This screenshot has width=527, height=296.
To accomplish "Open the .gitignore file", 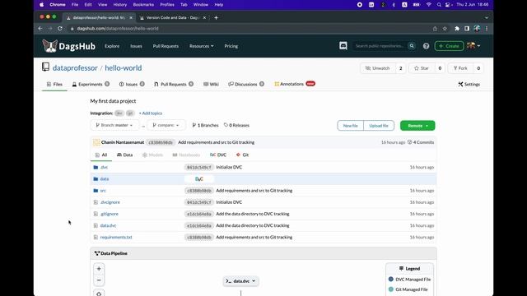I will tap(110, 214).
